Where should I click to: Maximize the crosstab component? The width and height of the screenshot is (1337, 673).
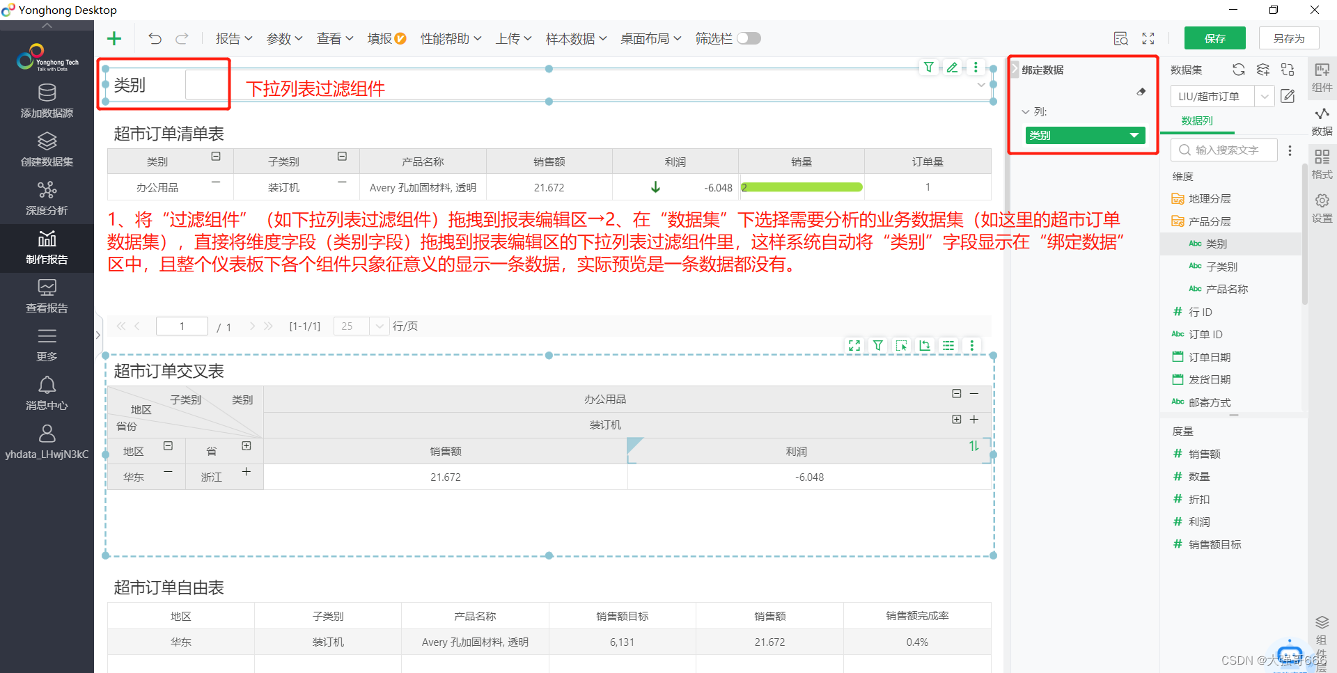(854, 345)
